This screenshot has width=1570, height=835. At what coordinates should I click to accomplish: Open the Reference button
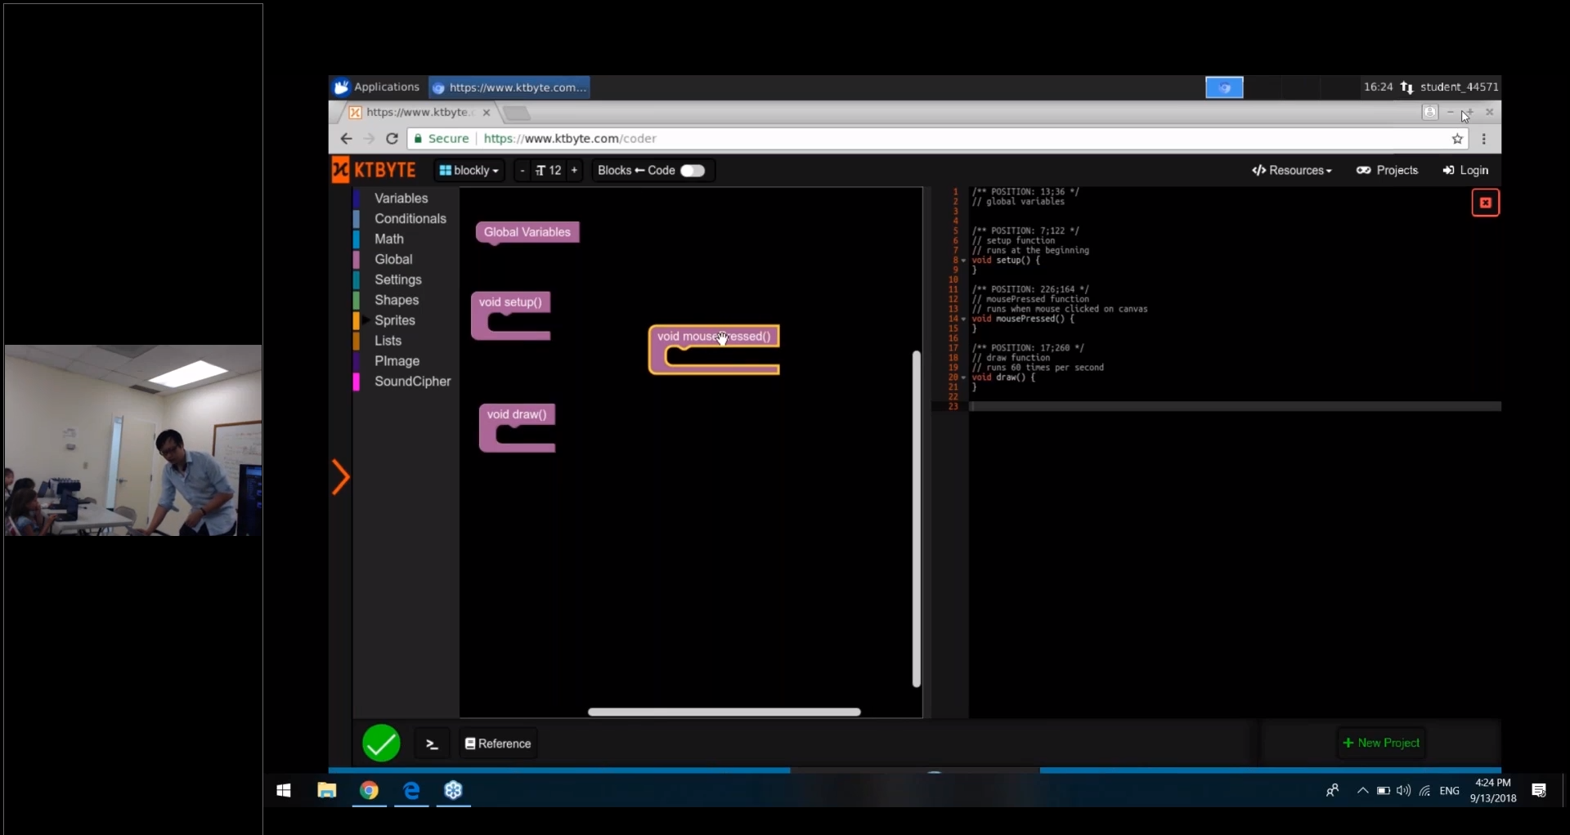point(498,743)
